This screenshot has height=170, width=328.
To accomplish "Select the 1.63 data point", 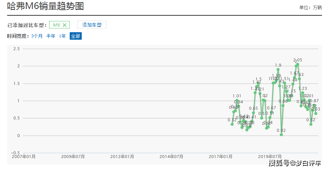I will [299, 79].
